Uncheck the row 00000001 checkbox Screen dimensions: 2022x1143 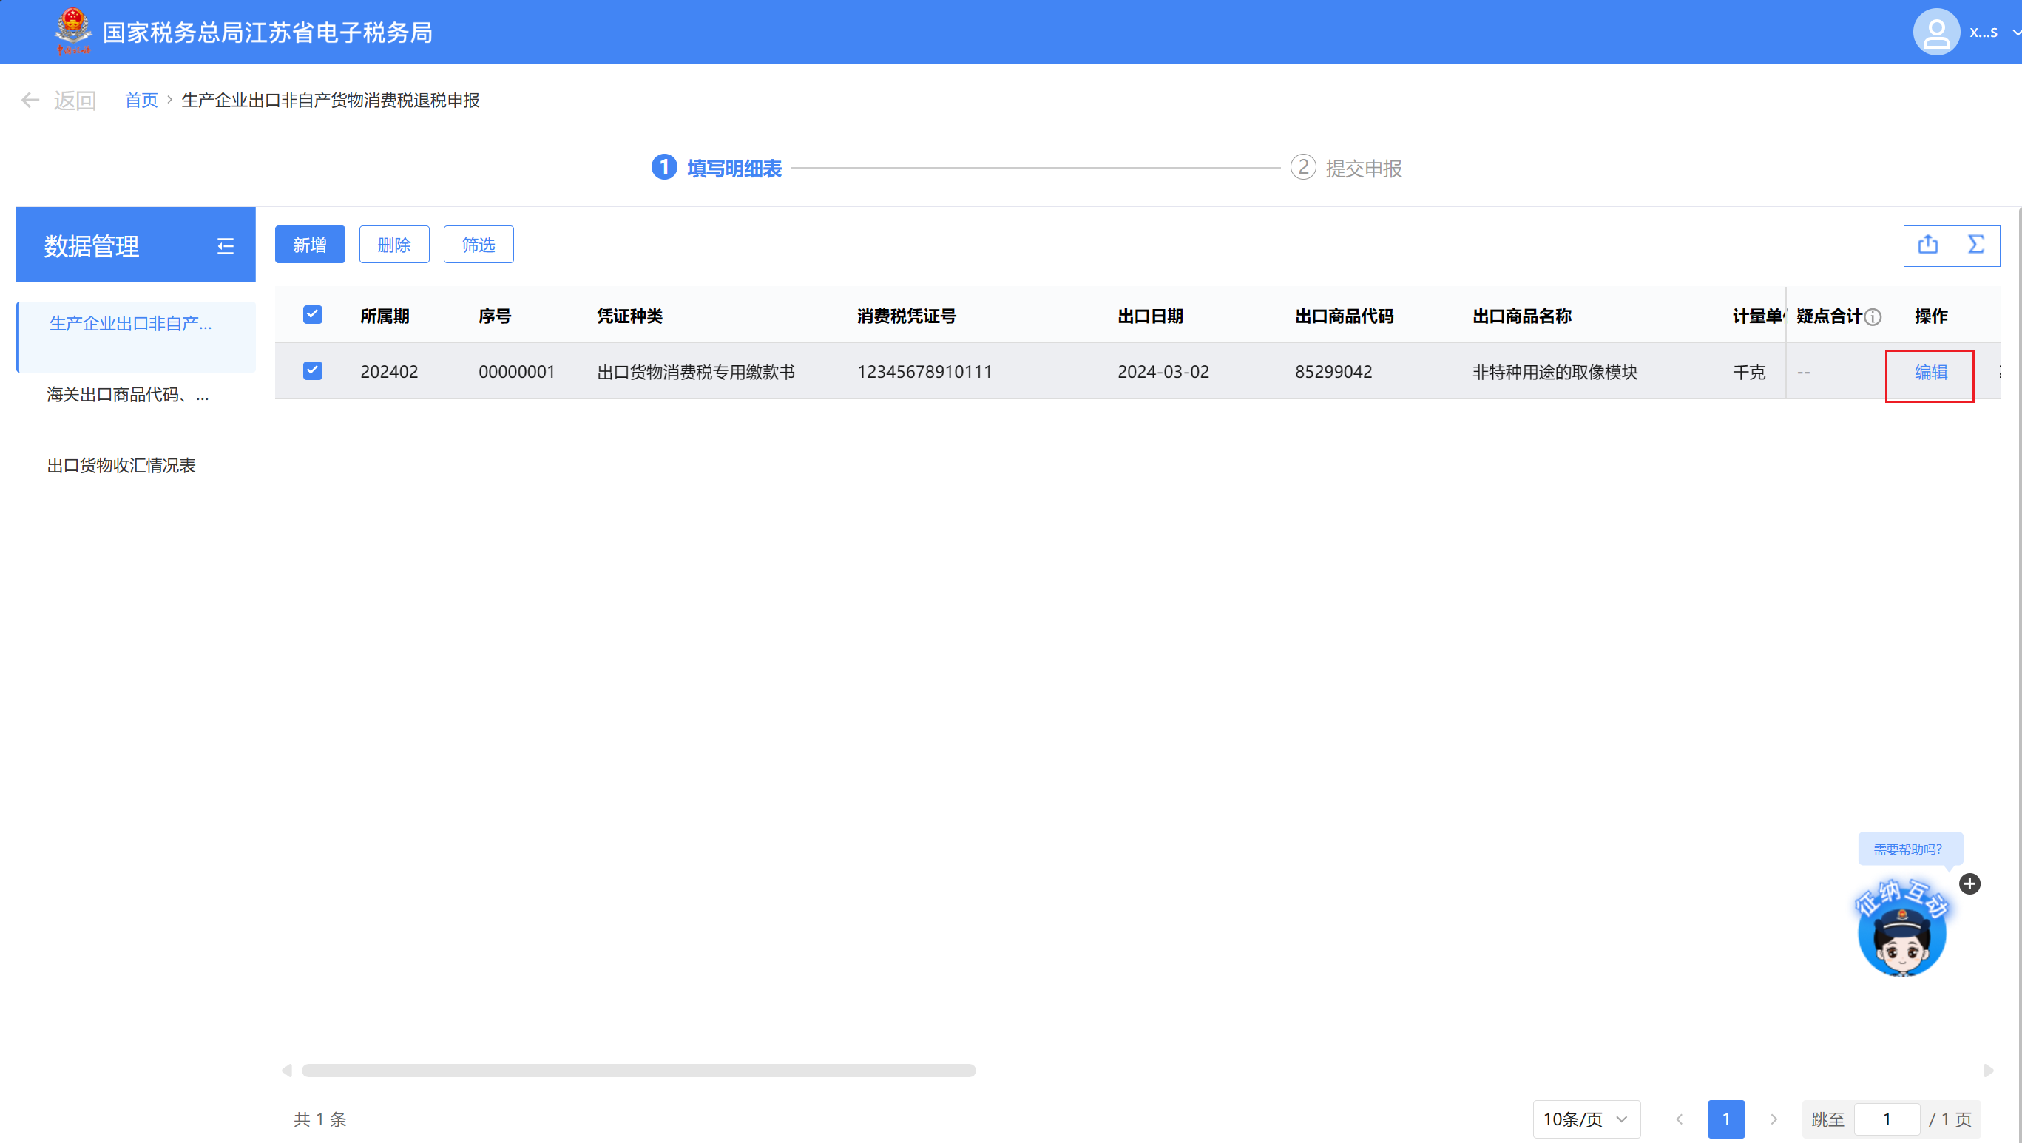point(313,370)
